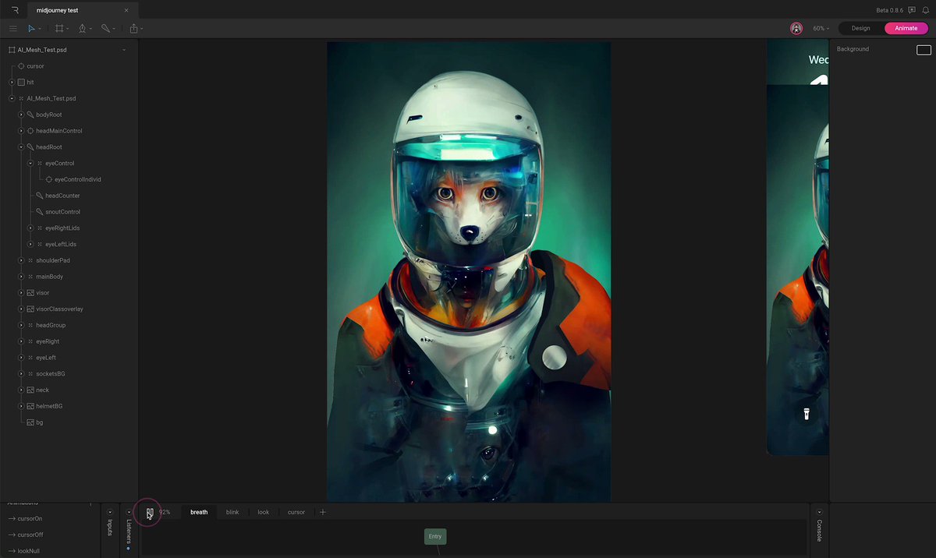Screen dimensions: 936x558
Task: Open the Console panel label
Action: pyautogui.click(x=819, y=531)
